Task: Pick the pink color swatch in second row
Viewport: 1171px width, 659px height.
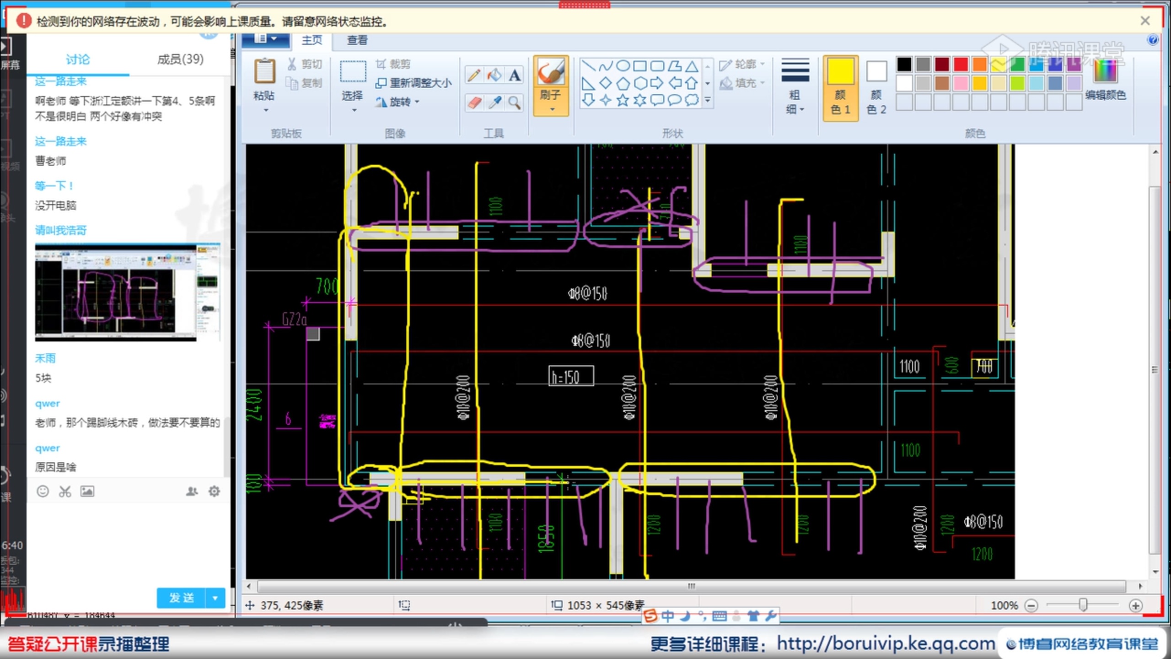Action: [961, 83]
